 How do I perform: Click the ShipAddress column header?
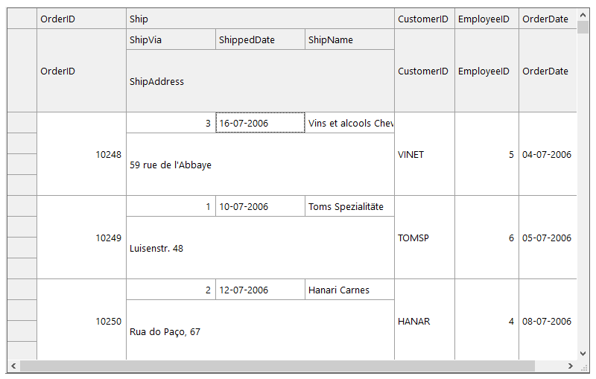[x=260, y=81]
